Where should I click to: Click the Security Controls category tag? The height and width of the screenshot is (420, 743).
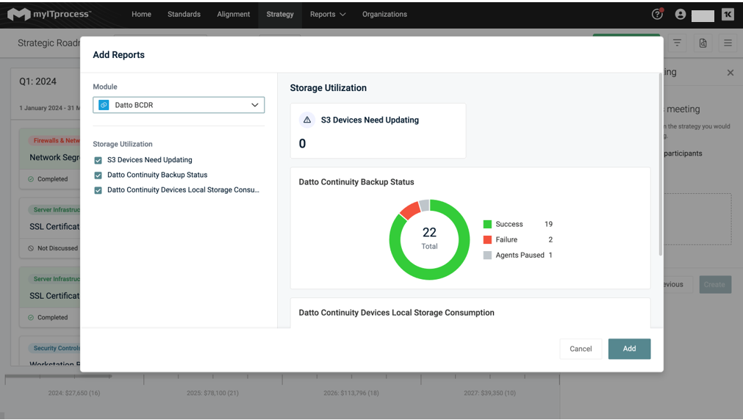[x=55, y=348]
